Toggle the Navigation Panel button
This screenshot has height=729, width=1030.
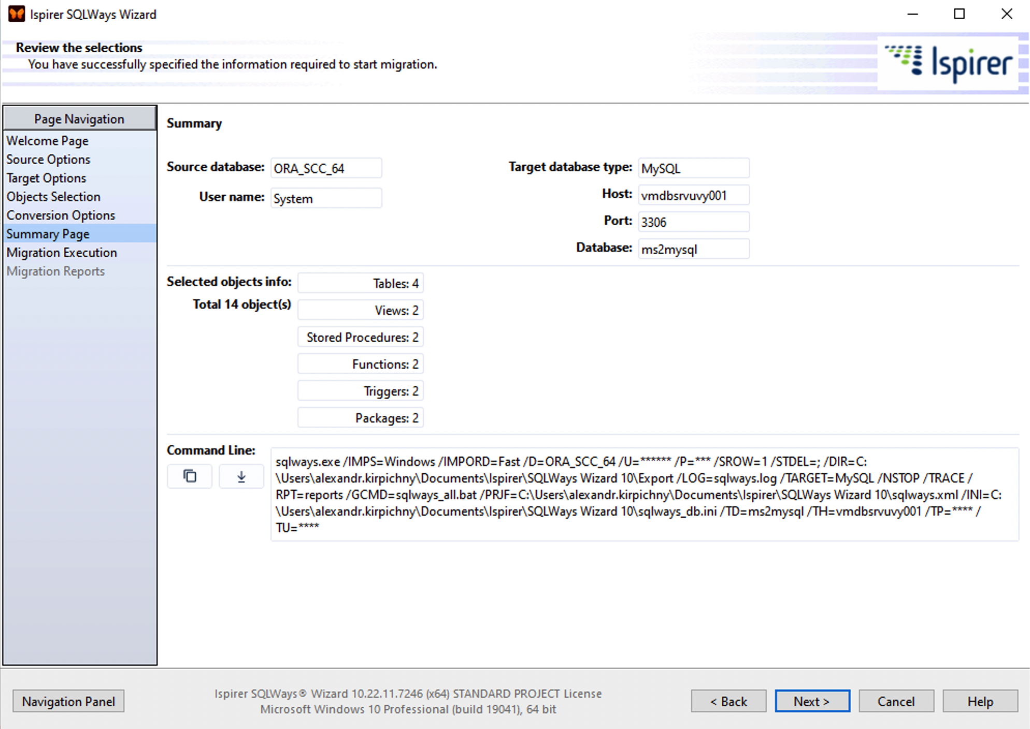pos(68,701)
